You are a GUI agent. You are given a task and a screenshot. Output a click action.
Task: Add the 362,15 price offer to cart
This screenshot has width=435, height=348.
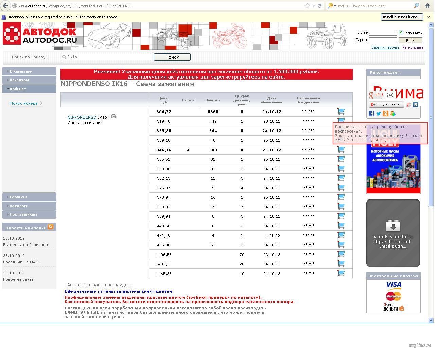pyautogui.click(x=341, y=178)
